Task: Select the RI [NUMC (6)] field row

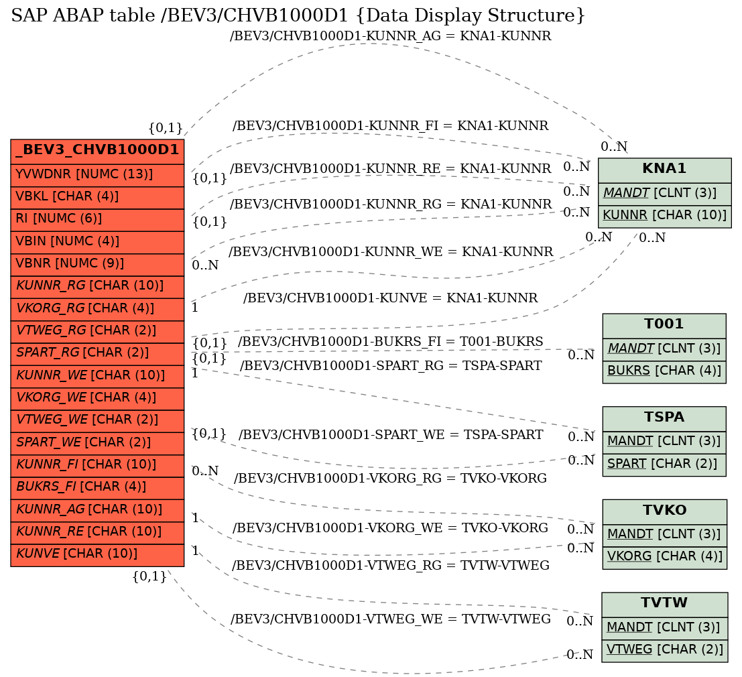Action: [x=97, y=220]
